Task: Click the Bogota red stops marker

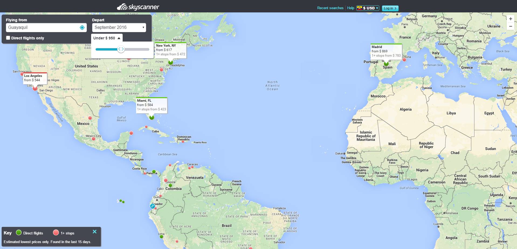Action: pyautogui.click(x=166, y=180)
